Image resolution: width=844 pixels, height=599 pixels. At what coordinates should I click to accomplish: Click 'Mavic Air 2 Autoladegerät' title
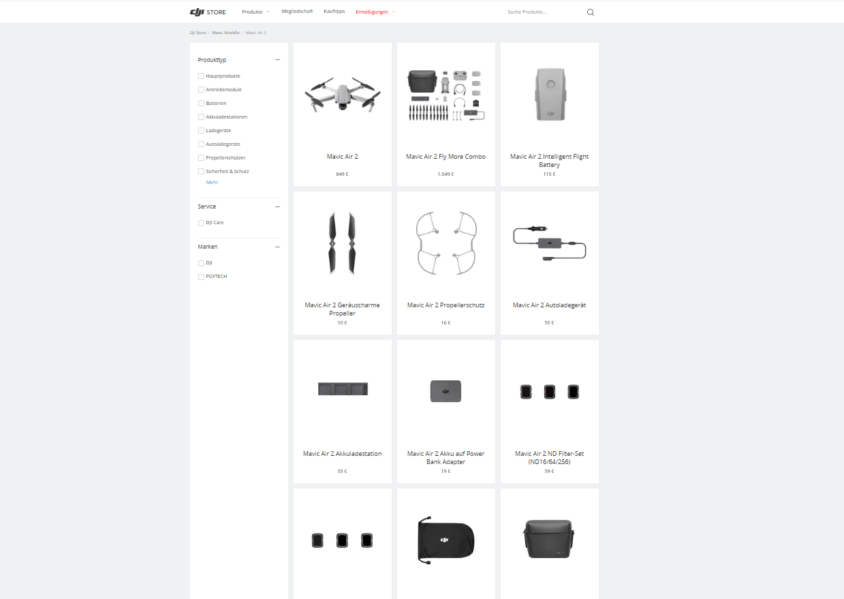pos(550,305)
